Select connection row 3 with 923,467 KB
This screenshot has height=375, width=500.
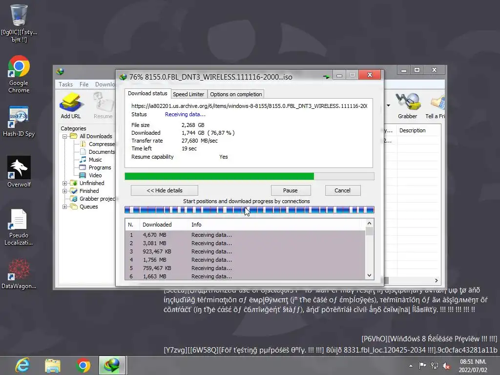pyautogui.click(x=245, y=251)
